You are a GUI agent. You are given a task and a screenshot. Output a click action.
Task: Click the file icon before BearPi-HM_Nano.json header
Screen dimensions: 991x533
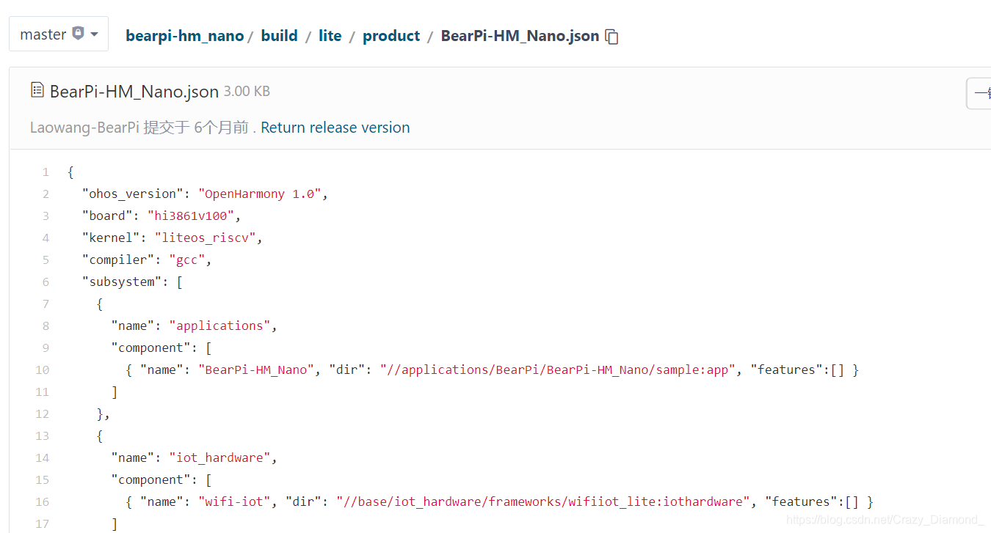(37, 90)
